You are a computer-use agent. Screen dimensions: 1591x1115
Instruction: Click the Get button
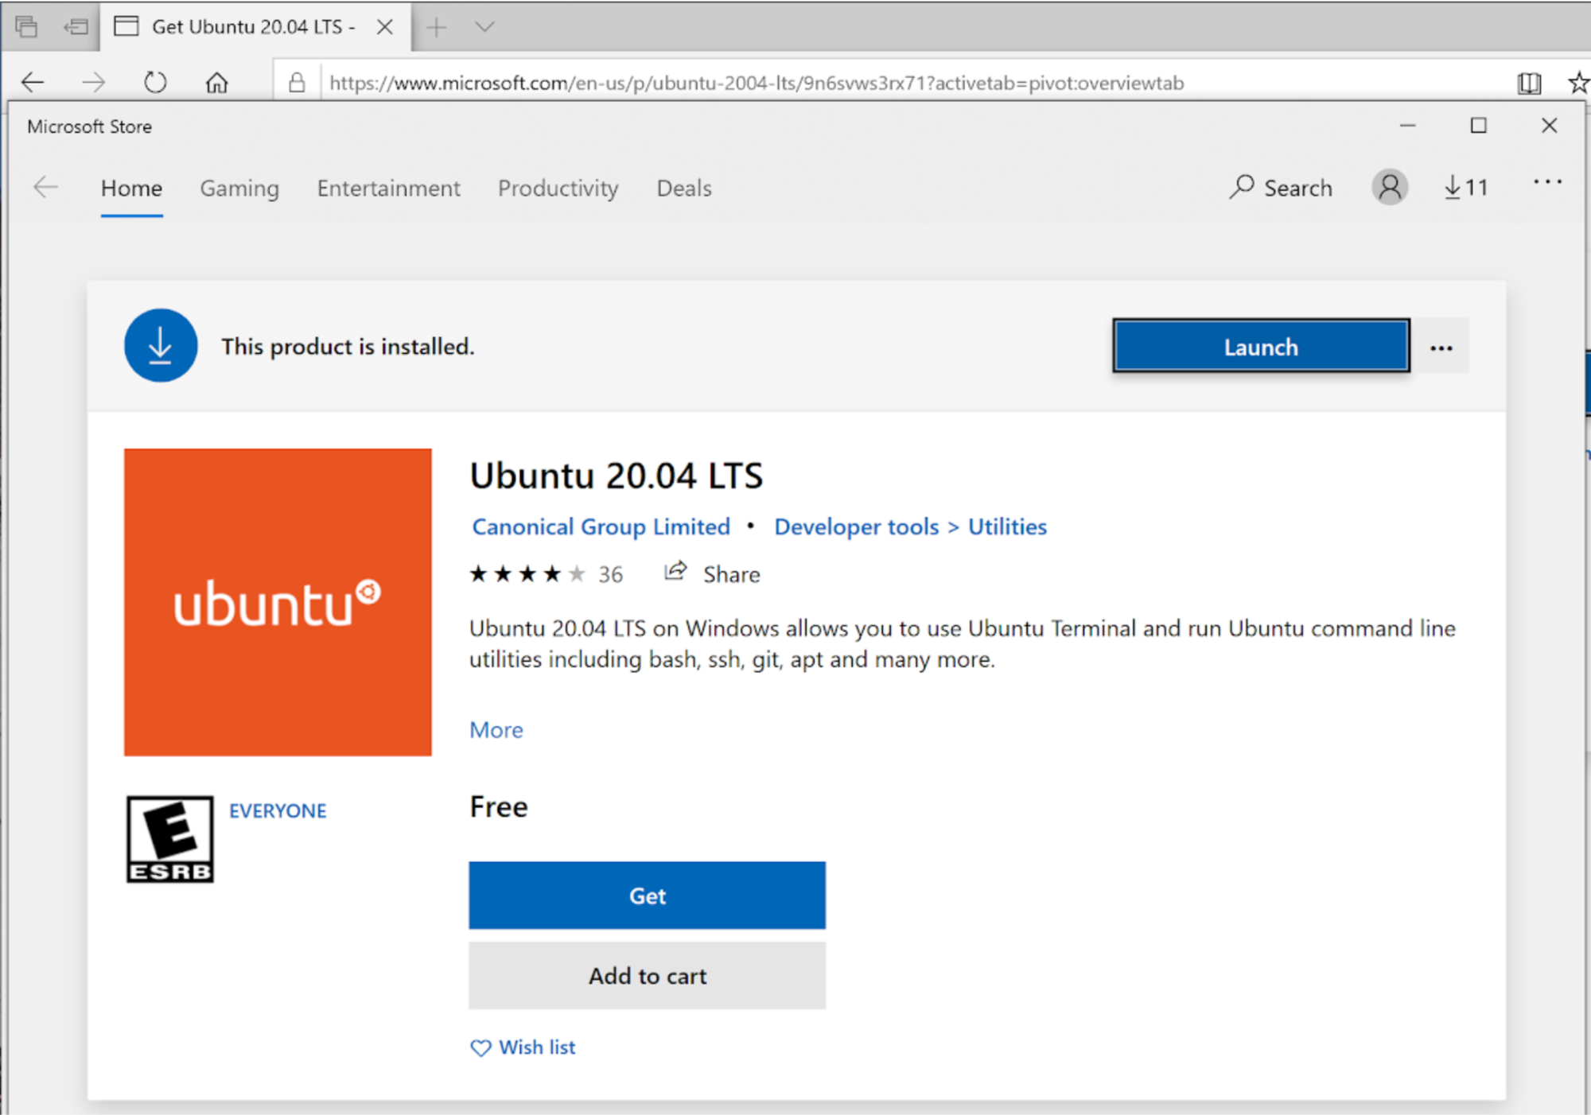point(647,895)
